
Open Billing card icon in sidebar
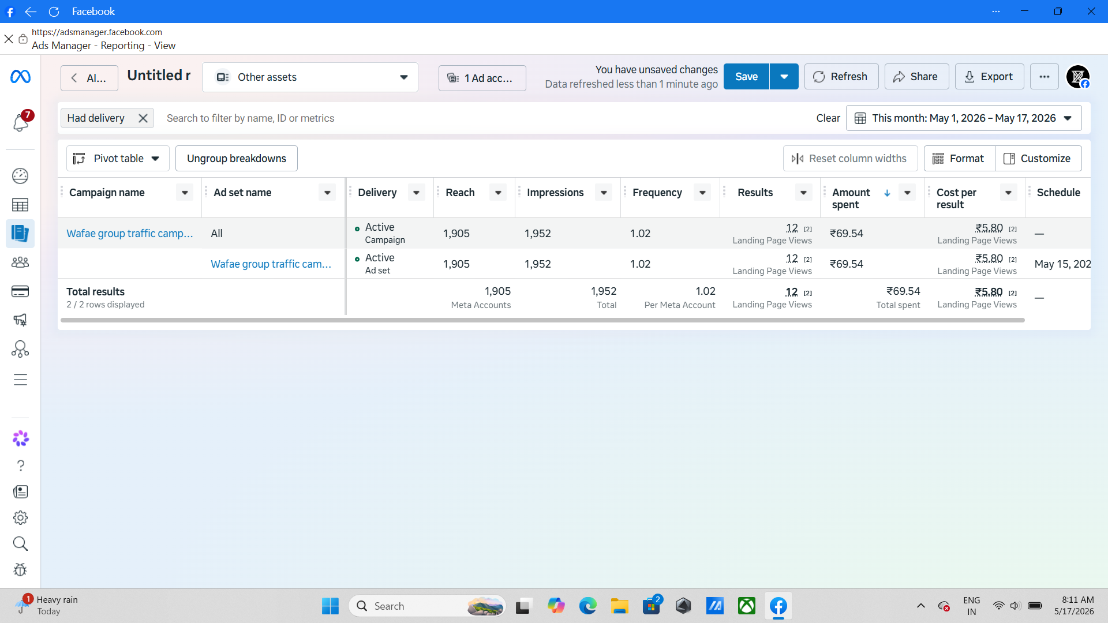[20, 291]
